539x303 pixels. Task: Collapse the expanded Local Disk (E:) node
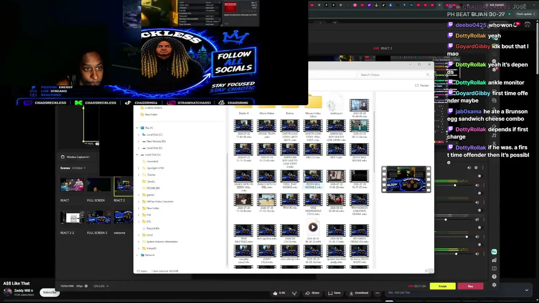coord(137,155)
